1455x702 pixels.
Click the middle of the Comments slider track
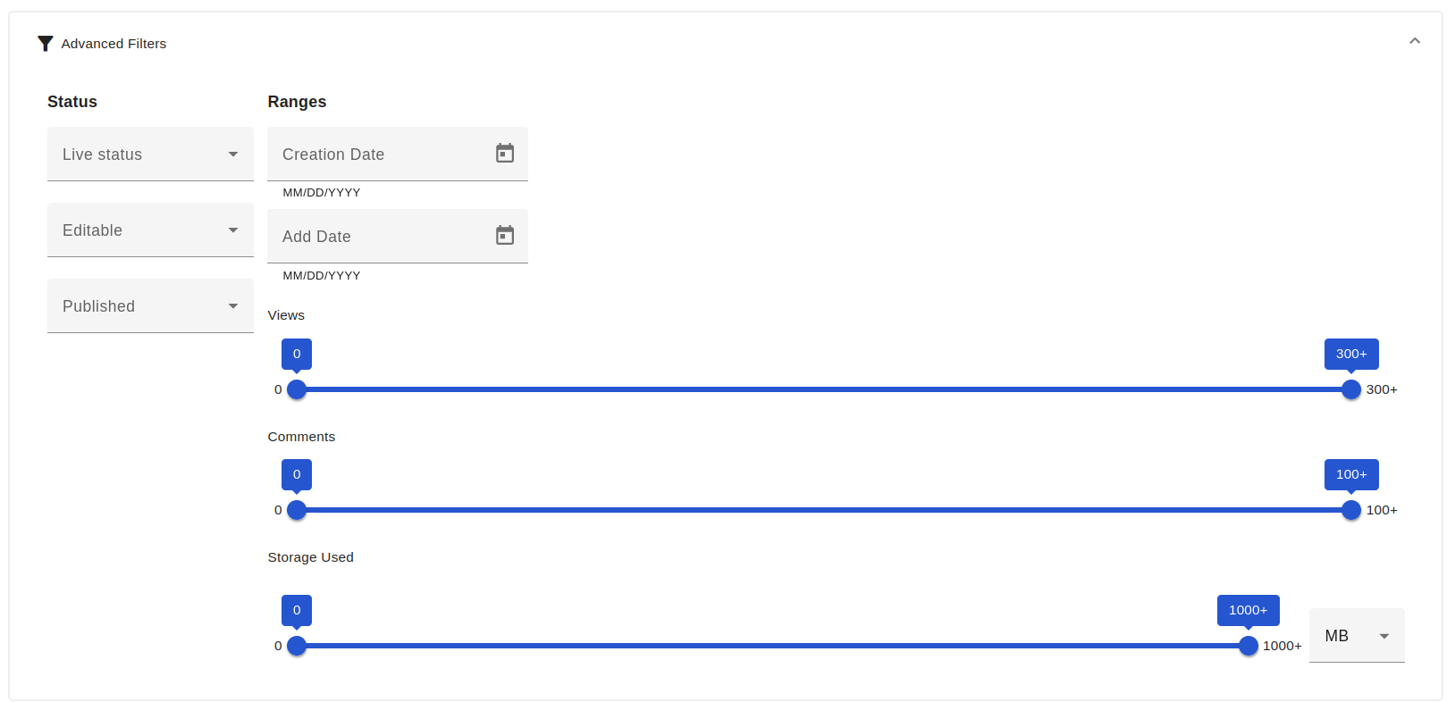pos(824,510)
